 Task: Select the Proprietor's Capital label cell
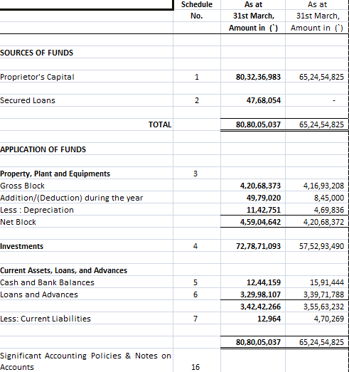(x=86, y=76)
